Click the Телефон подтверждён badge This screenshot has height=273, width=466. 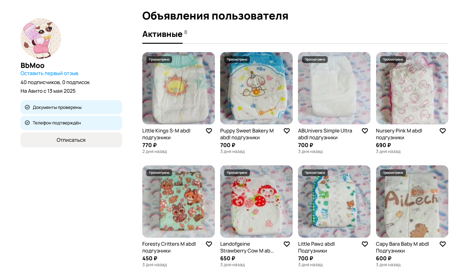click(x=71, y=123)
